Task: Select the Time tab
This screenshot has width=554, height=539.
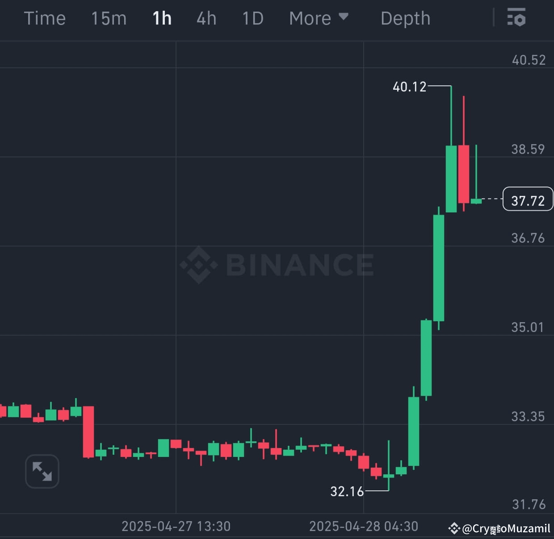Action: point(45,18)
